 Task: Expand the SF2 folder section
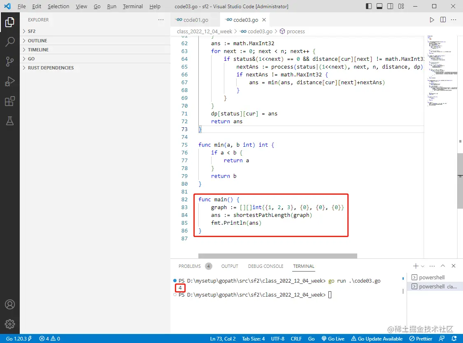point(95,31)
